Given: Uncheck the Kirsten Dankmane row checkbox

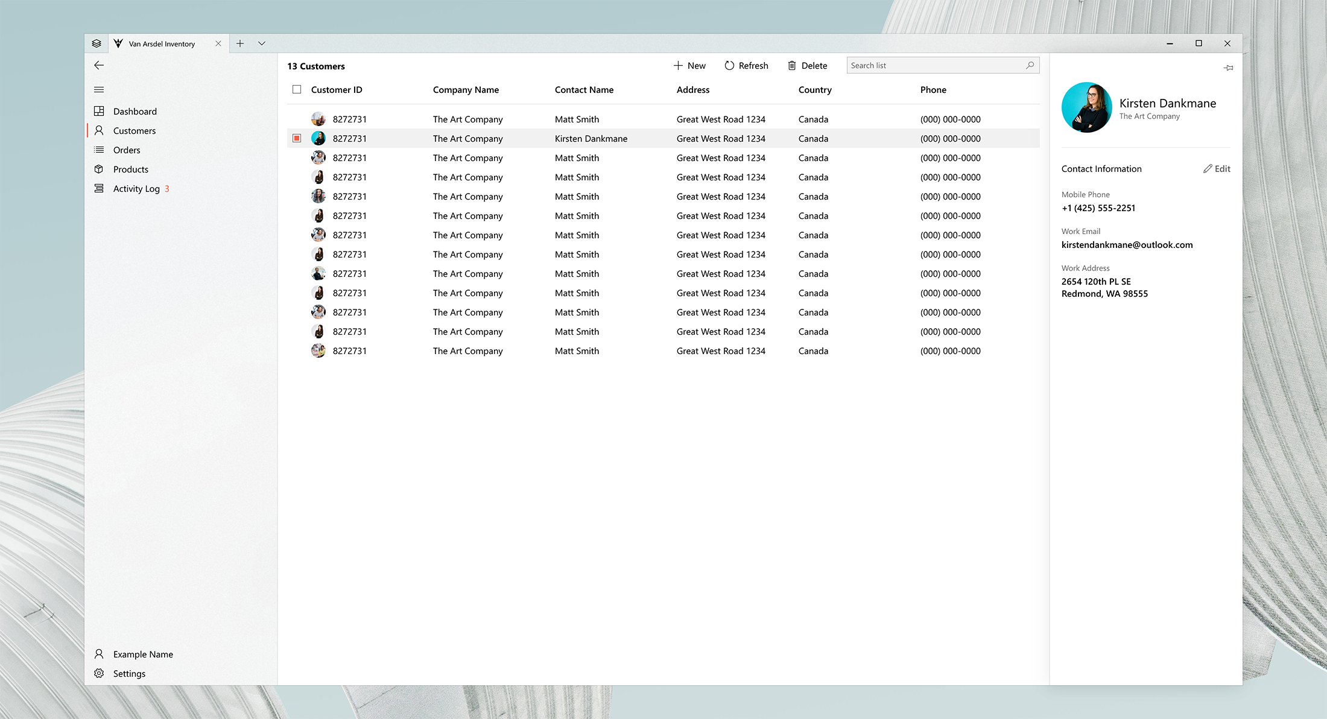Looking at the screenshot, I should pyautogui.click(x=297, y=138).
